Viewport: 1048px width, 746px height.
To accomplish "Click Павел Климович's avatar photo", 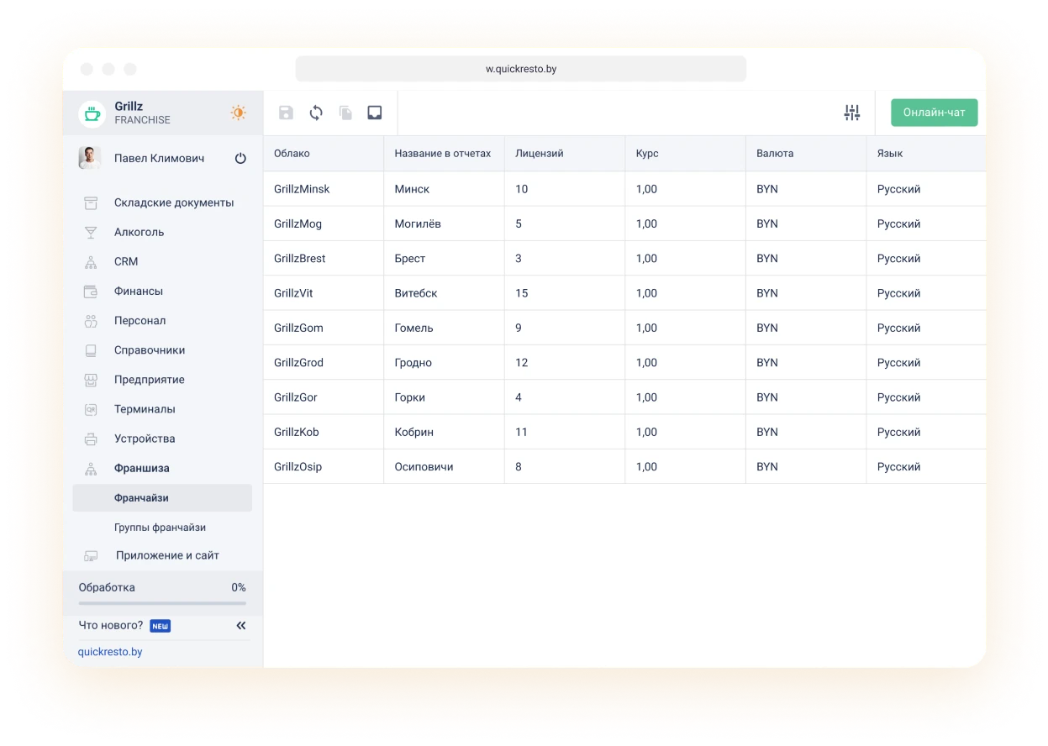I will click(x=90, y=158).
